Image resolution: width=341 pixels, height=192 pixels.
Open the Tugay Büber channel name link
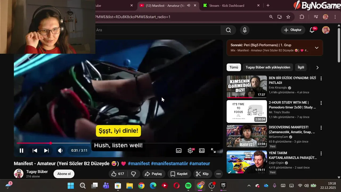click(x=37, y=171)
